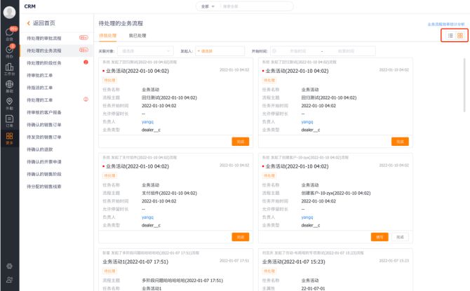The height and width of the screenshot is (291, 470).
Task: Open 业务流程效率统计分析 link
Action: 445,24
